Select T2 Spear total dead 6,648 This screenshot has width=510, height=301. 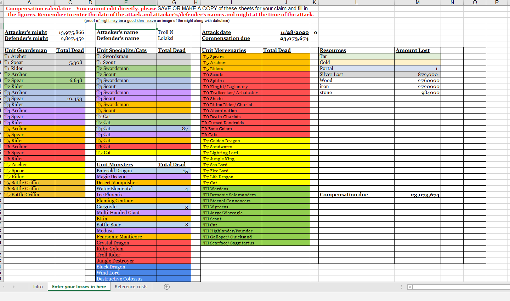(70, 81)
